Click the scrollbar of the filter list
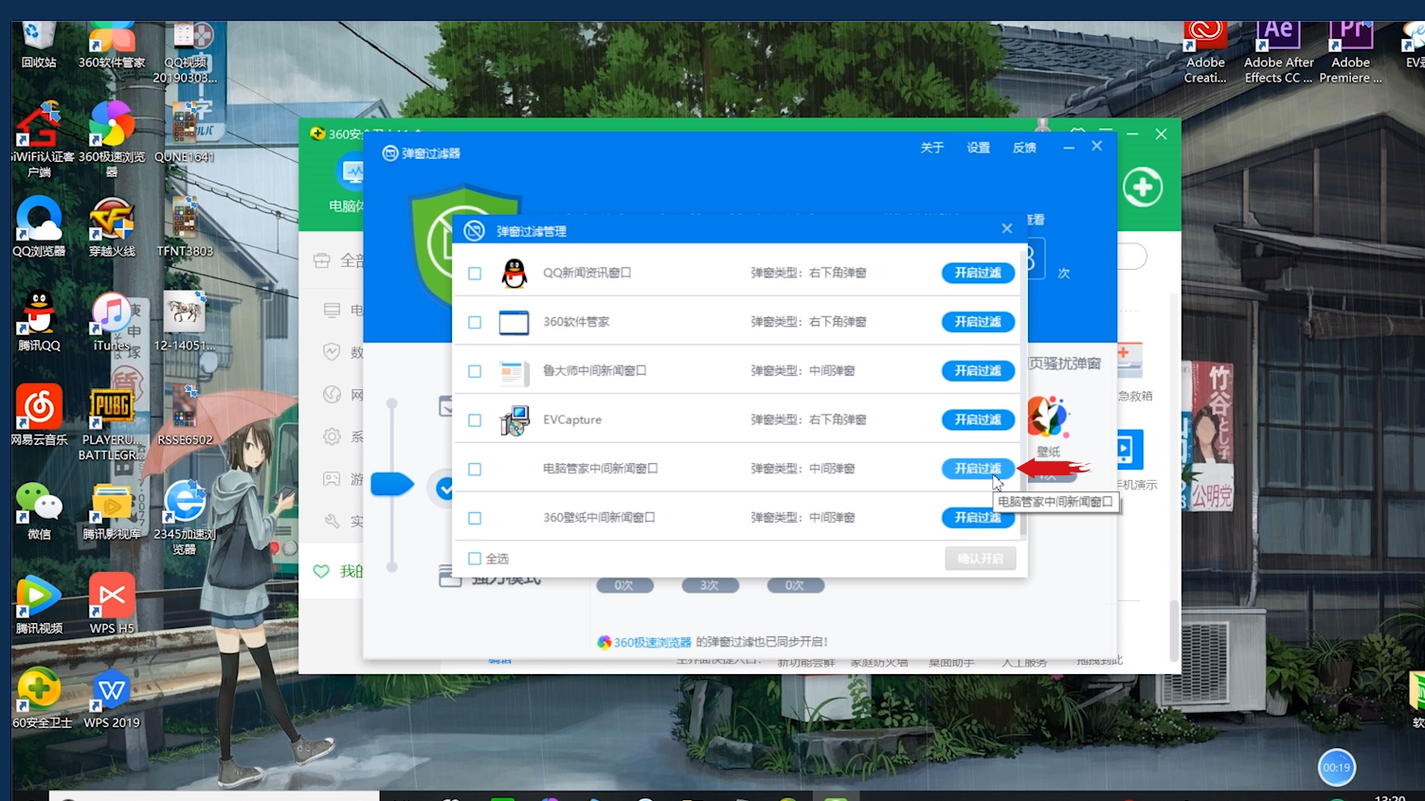 (x=1023, y=392)
